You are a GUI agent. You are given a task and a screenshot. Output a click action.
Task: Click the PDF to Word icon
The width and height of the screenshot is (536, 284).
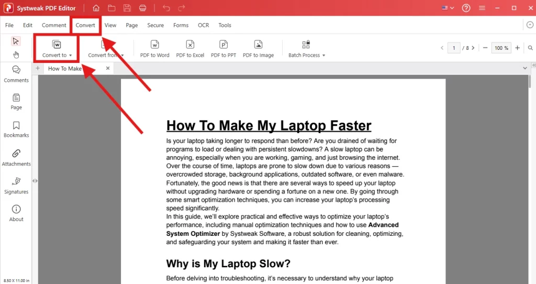pos(154,45)
